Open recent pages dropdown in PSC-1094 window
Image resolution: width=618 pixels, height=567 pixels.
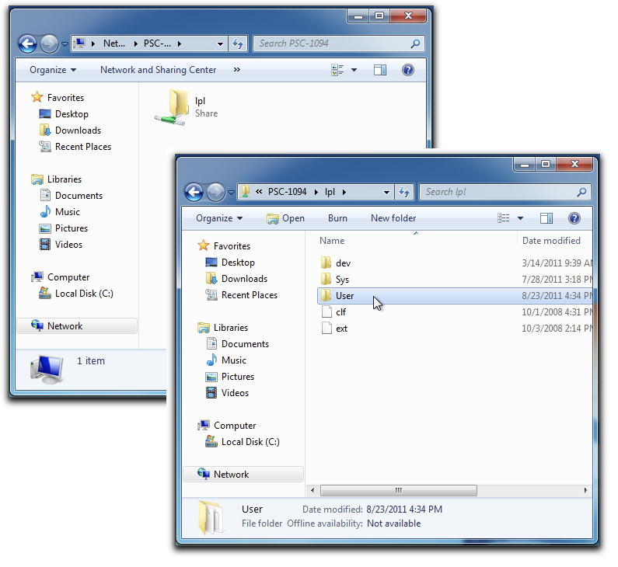(65, 44)
